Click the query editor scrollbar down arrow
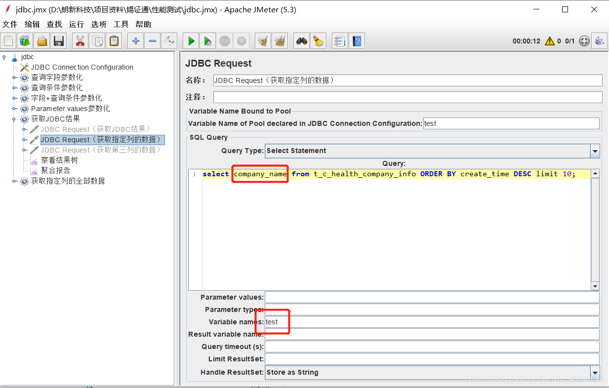 [595, 286]
